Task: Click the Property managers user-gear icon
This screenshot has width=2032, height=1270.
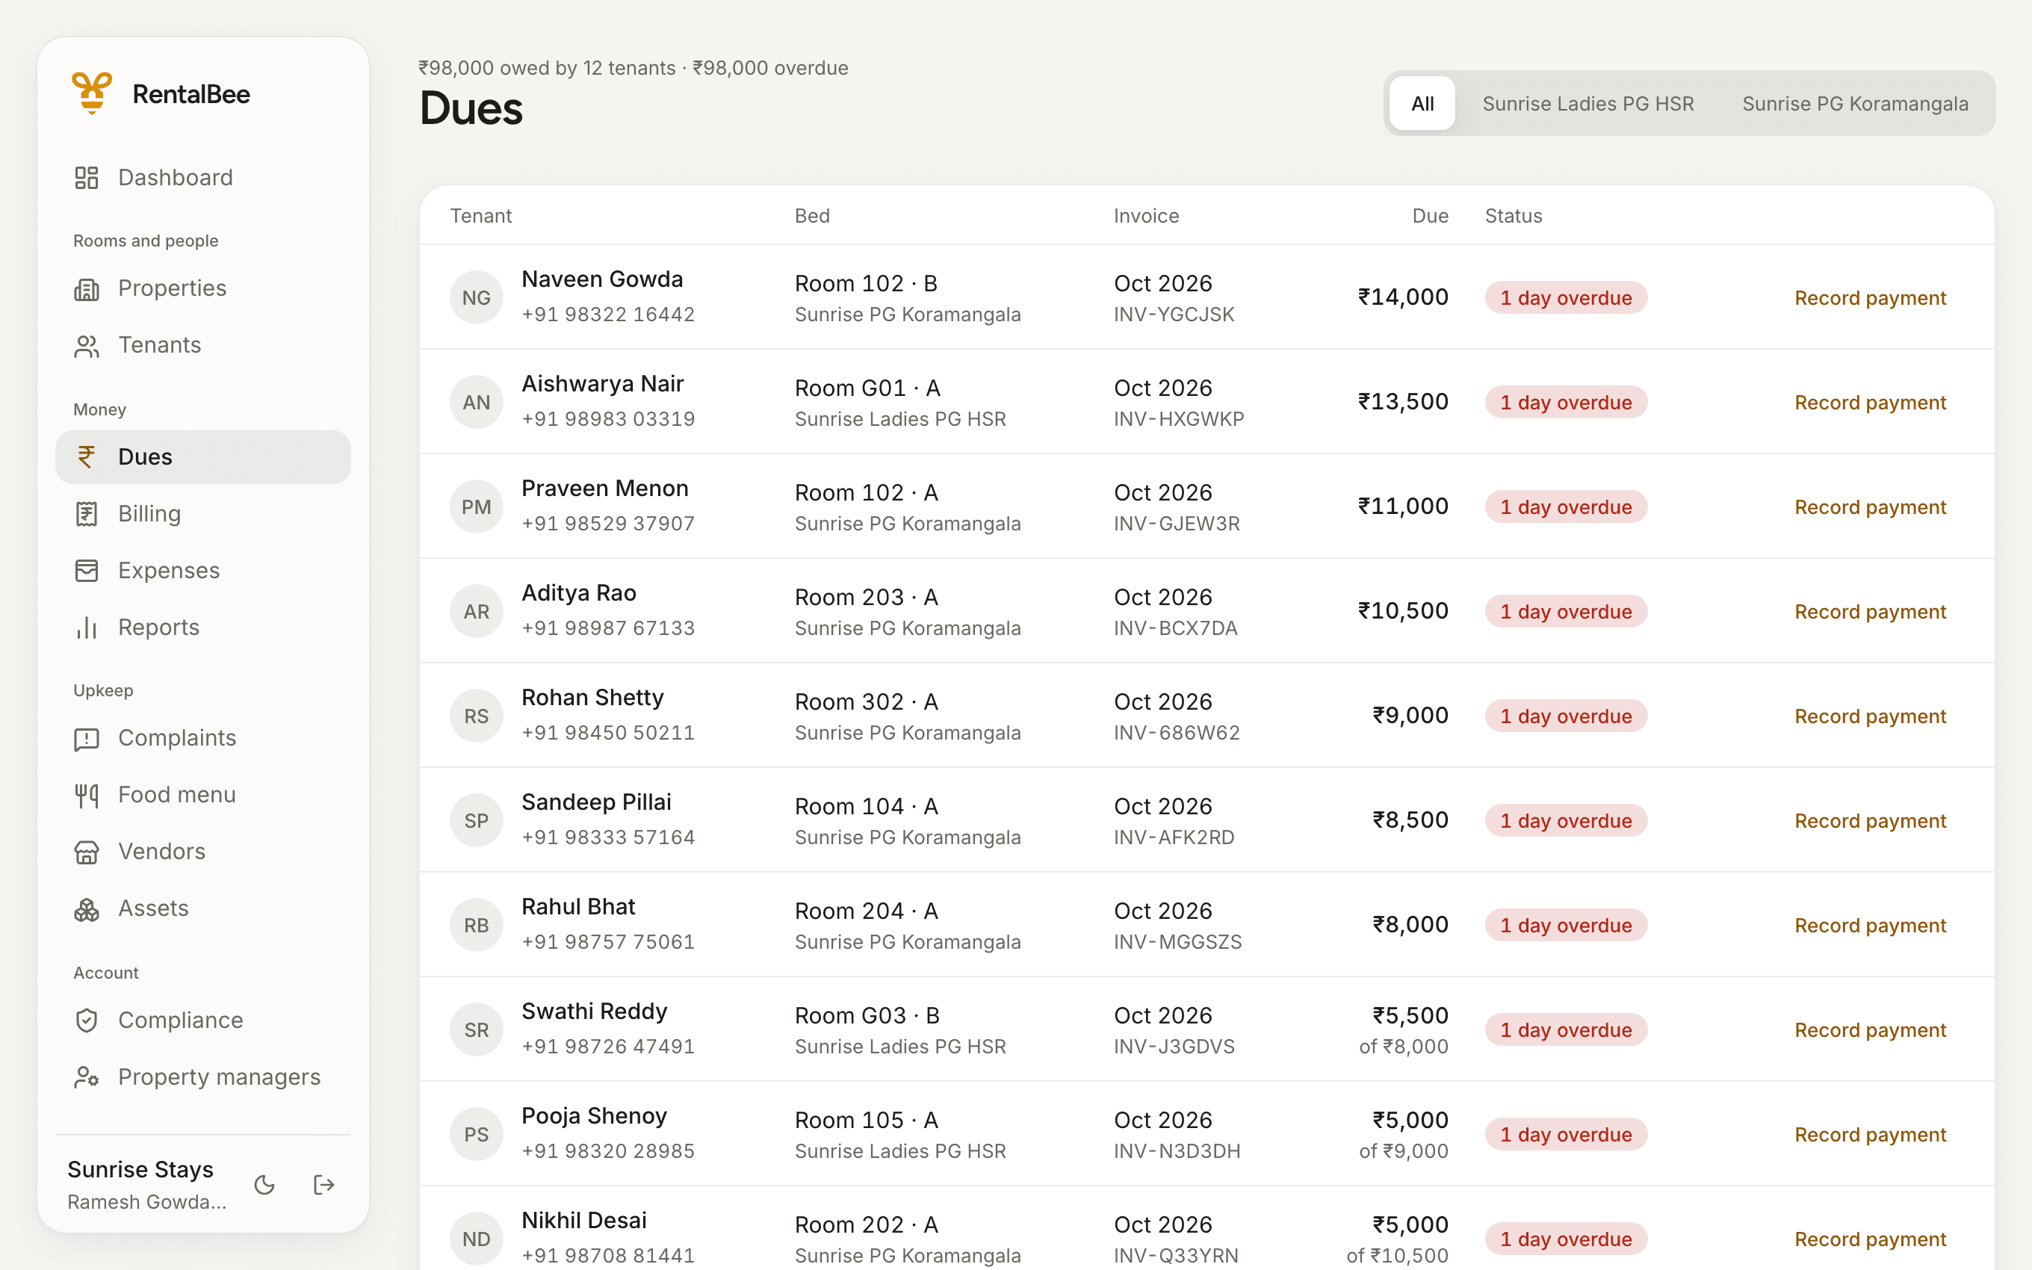Action: 87,1078
